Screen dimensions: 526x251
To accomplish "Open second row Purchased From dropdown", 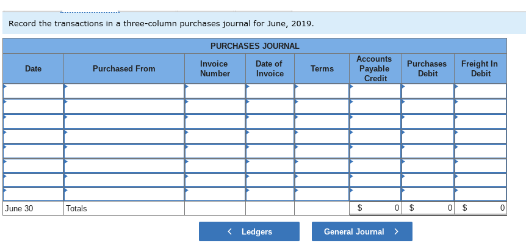I will click(124, 106).
